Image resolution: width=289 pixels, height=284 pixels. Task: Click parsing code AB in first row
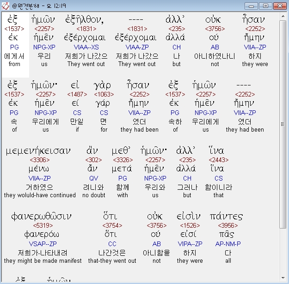215,47
